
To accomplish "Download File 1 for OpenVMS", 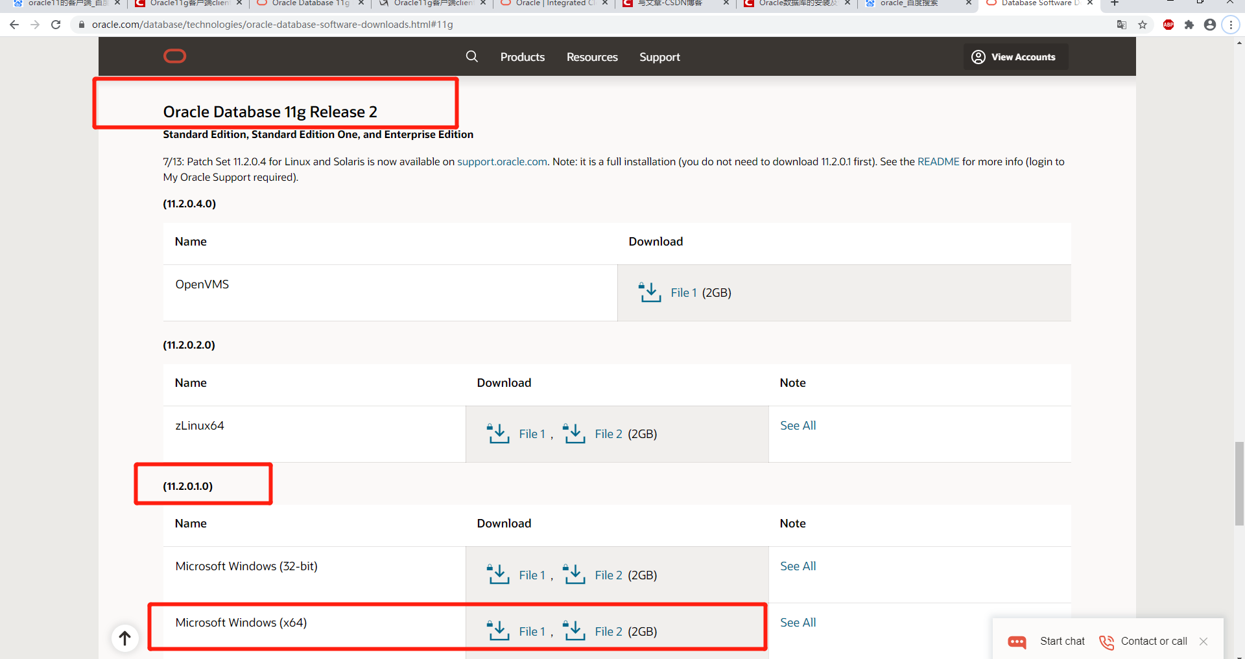I will click(x=683, y=293).
